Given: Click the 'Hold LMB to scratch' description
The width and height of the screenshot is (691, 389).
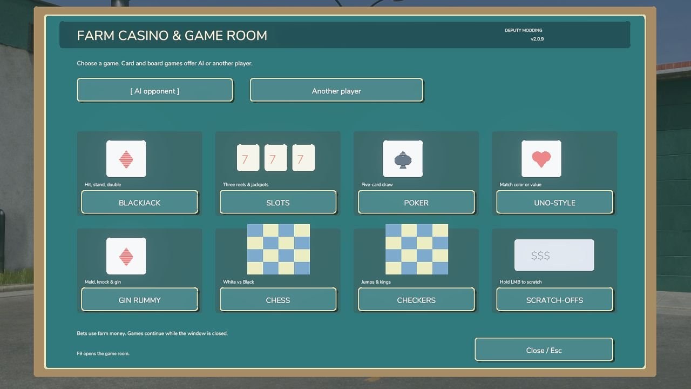Looking at the screenshot, I should 520,281.
